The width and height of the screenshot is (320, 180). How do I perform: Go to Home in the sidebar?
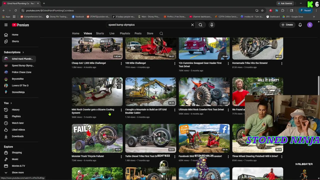[x=19, y=35]
